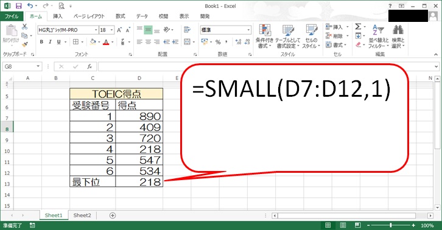Switch to Sheet2 tab
442x230 pixels.
pyautogui.click(x=82, y=215)
